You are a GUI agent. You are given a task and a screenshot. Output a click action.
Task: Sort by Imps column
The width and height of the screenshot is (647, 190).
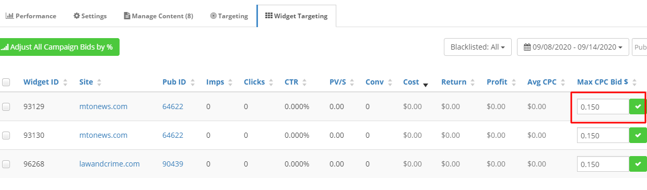(x=219, y=82)
